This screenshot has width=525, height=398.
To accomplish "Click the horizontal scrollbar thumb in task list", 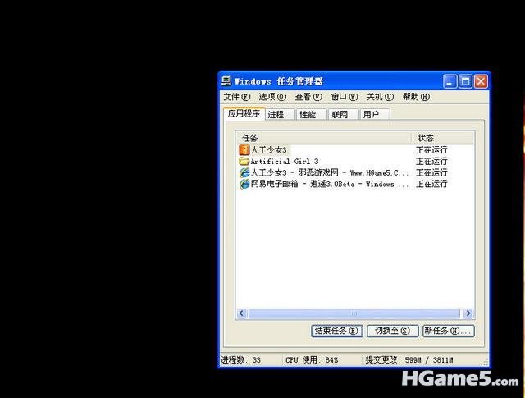I will (x=354, y=313).
